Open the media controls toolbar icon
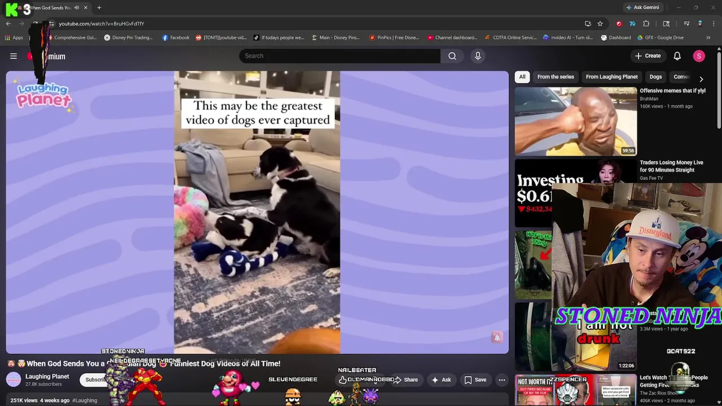 [686, 24]
